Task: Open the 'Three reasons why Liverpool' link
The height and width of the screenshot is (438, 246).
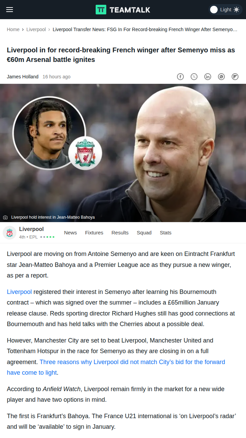Action: 116,367
